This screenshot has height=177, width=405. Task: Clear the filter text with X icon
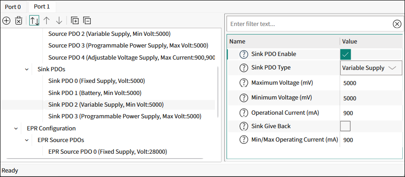[397, 24]
